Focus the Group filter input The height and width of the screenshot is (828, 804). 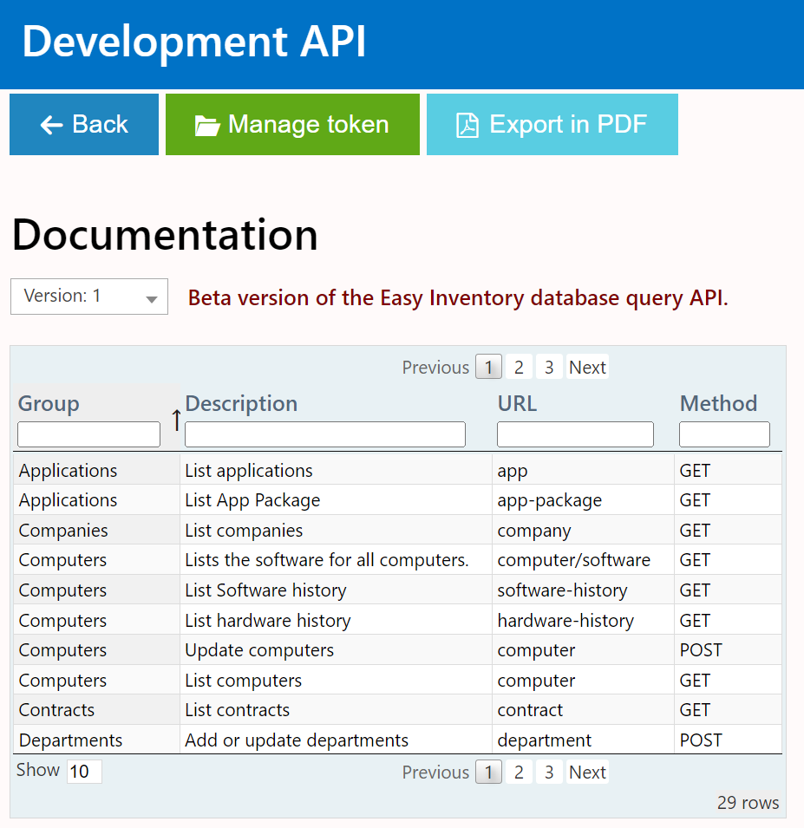point(88,434)
